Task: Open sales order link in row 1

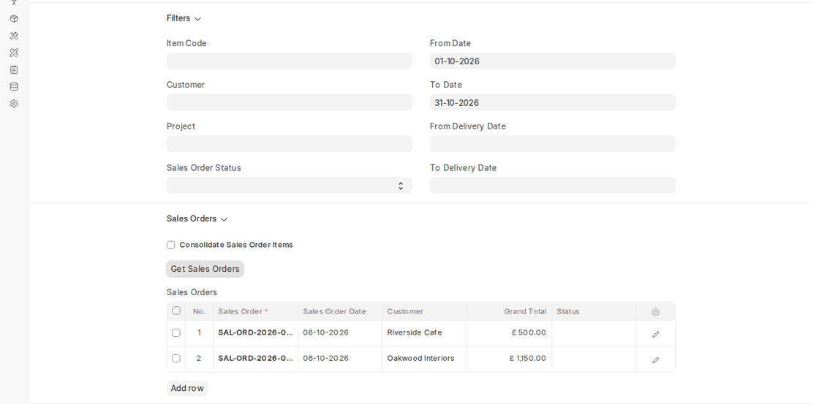Action: pyautogui.click(x=255, y=332)
